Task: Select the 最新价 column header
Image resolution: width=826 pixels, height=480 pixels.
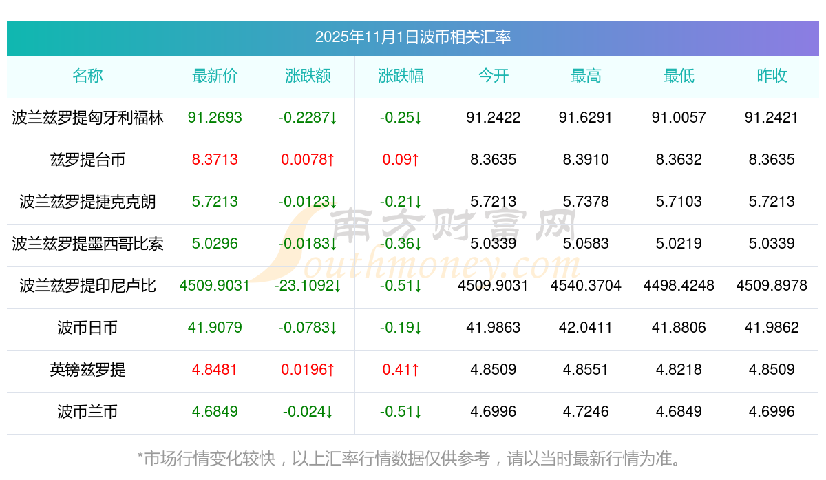Action: coord(215,76)
